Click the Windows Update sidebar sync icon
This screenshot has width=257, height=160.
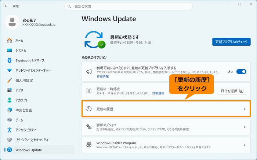tap(10, 150)
